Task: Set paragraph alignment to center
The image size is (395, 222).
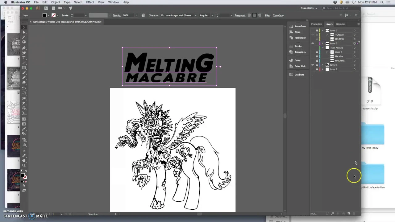Action: [255, 15]
